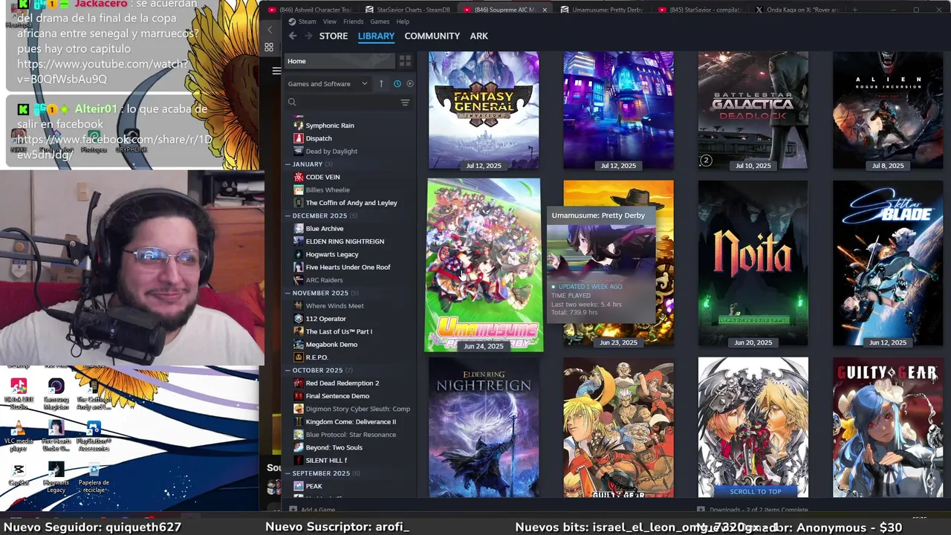Toggle ascending sort arrow in library sidebar
951x535 pixels.
pyautogui.click(x=381, y=84)
